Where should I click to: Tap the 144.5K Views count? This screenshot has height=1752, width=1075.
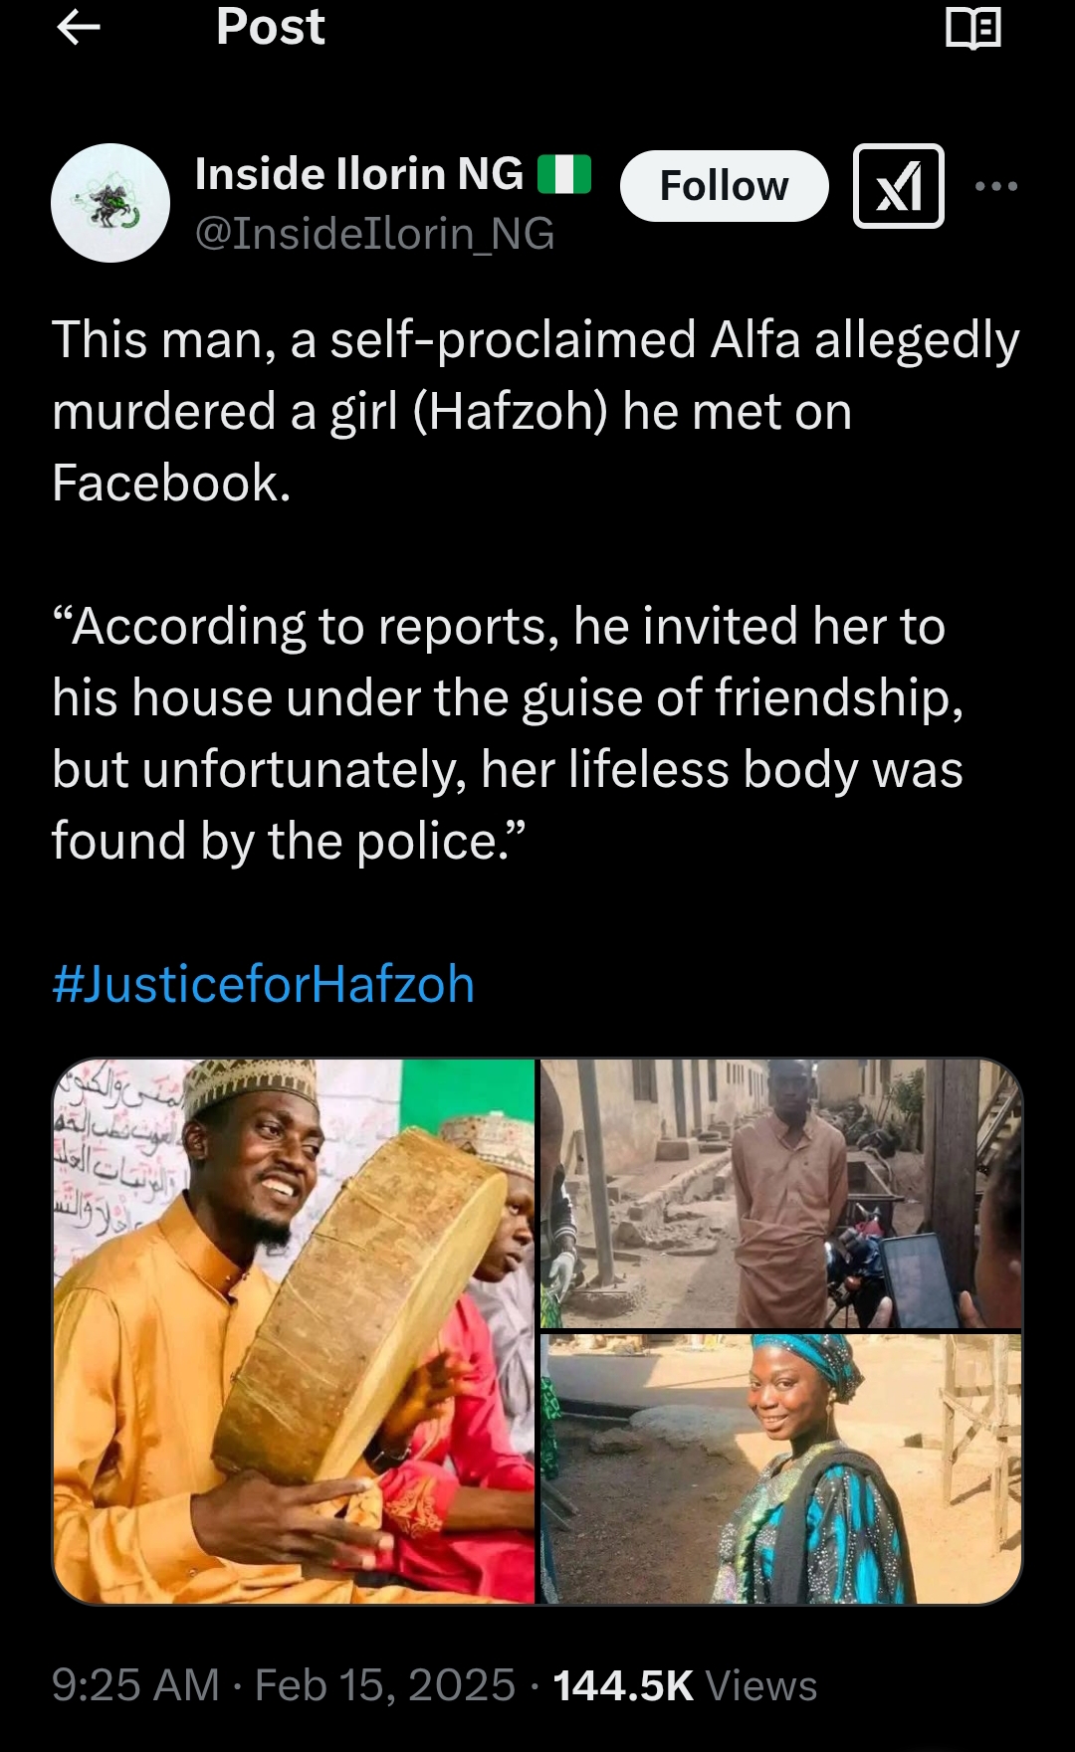tap(685, 1685)
